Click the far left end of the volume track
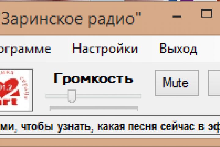The height and width of the screenshot is (147, 220). coord(47,96)
